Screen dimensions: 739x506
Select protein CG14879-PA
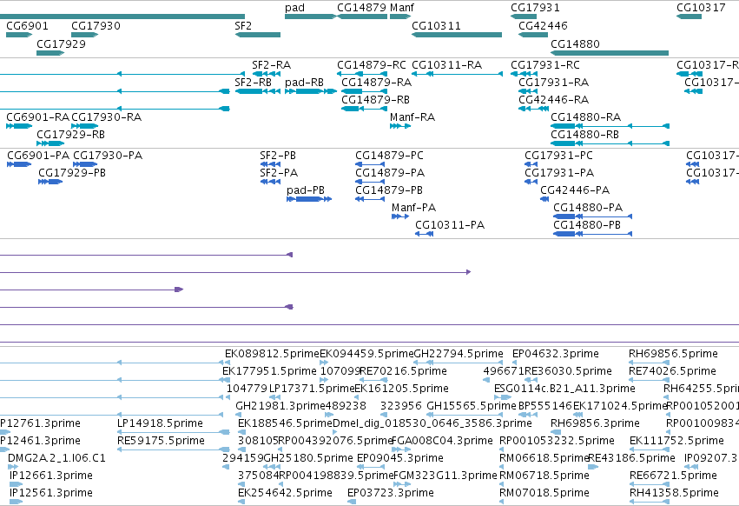point(370,182)
